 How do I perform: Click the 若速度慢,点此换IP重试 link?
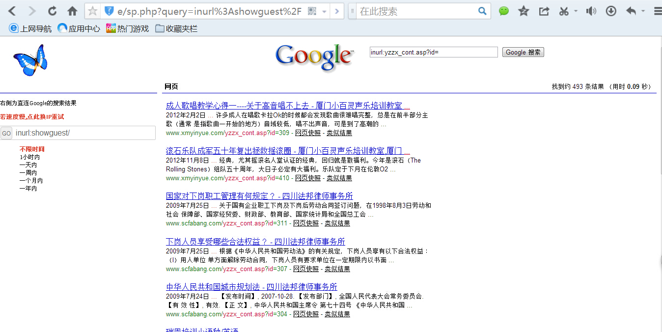32,117
